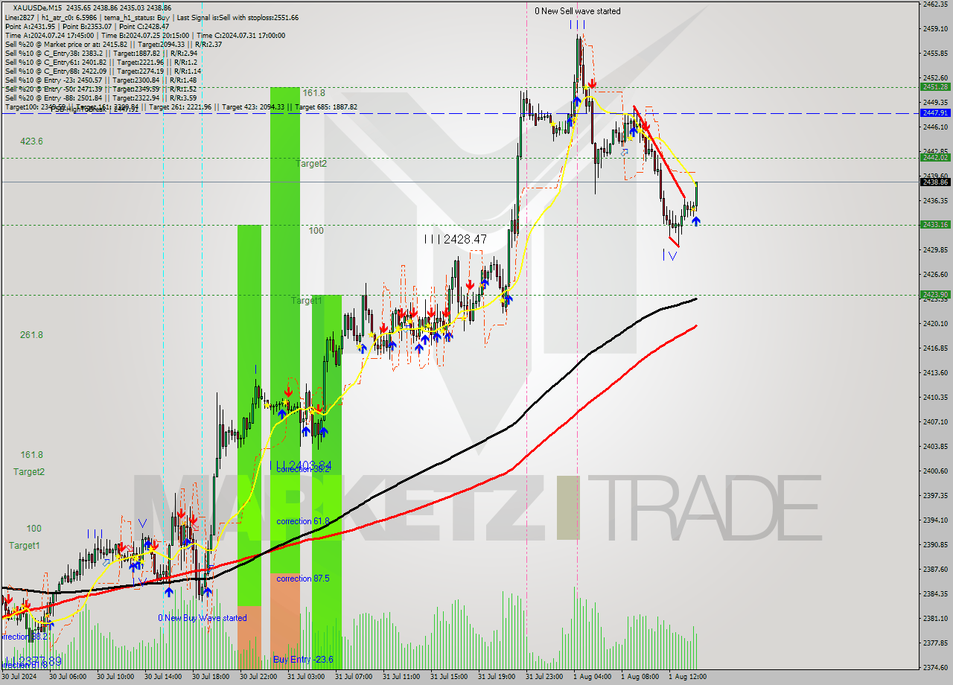Click the 161.8 label above left Target2
Image resolution: width=953 pixels, height=685 pixels.
pos(31,454)
